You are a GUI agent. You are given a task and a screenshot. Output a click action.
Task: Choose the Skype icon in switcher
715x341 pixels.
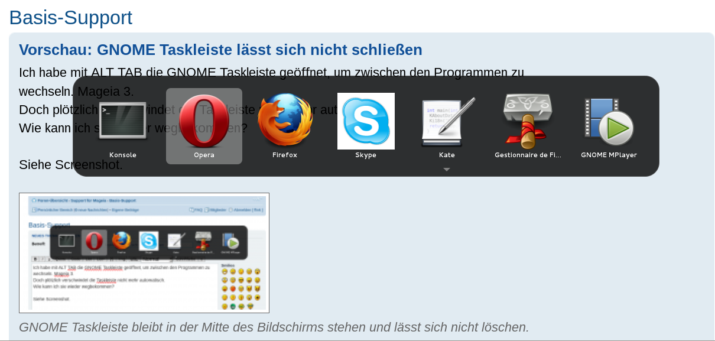[366, 121]
